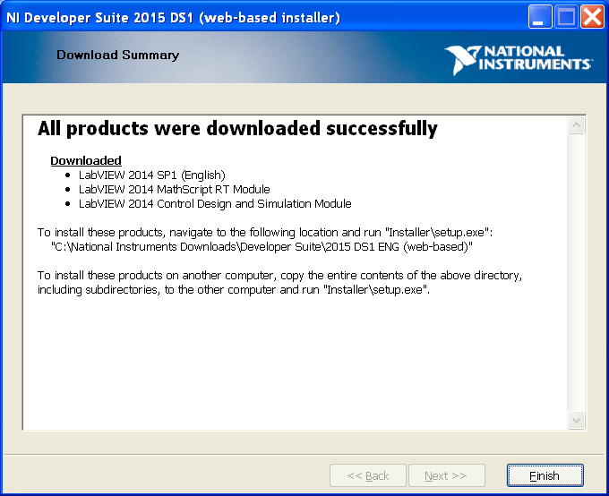The image size is (609, 496).
Task: Click the installer title bar text
Action: (174, 17)
